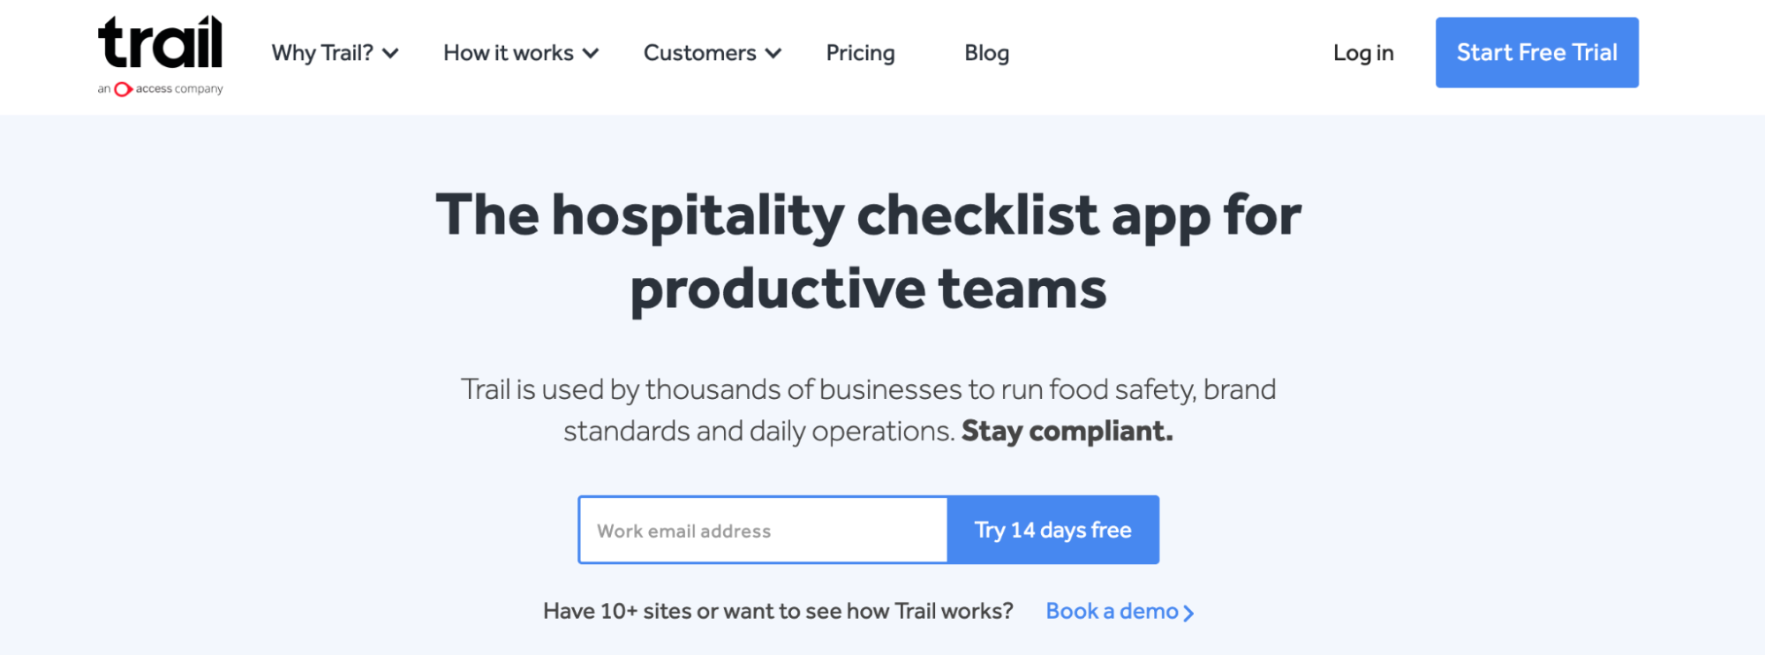Expand the chevron beside How it works
This screenshot has width=1765, height=655.
click(591, 54)
